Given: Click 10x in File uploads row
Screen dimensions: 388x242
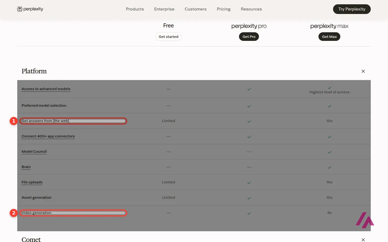Looking at the screenshot, I should click(x=329, y=182).
